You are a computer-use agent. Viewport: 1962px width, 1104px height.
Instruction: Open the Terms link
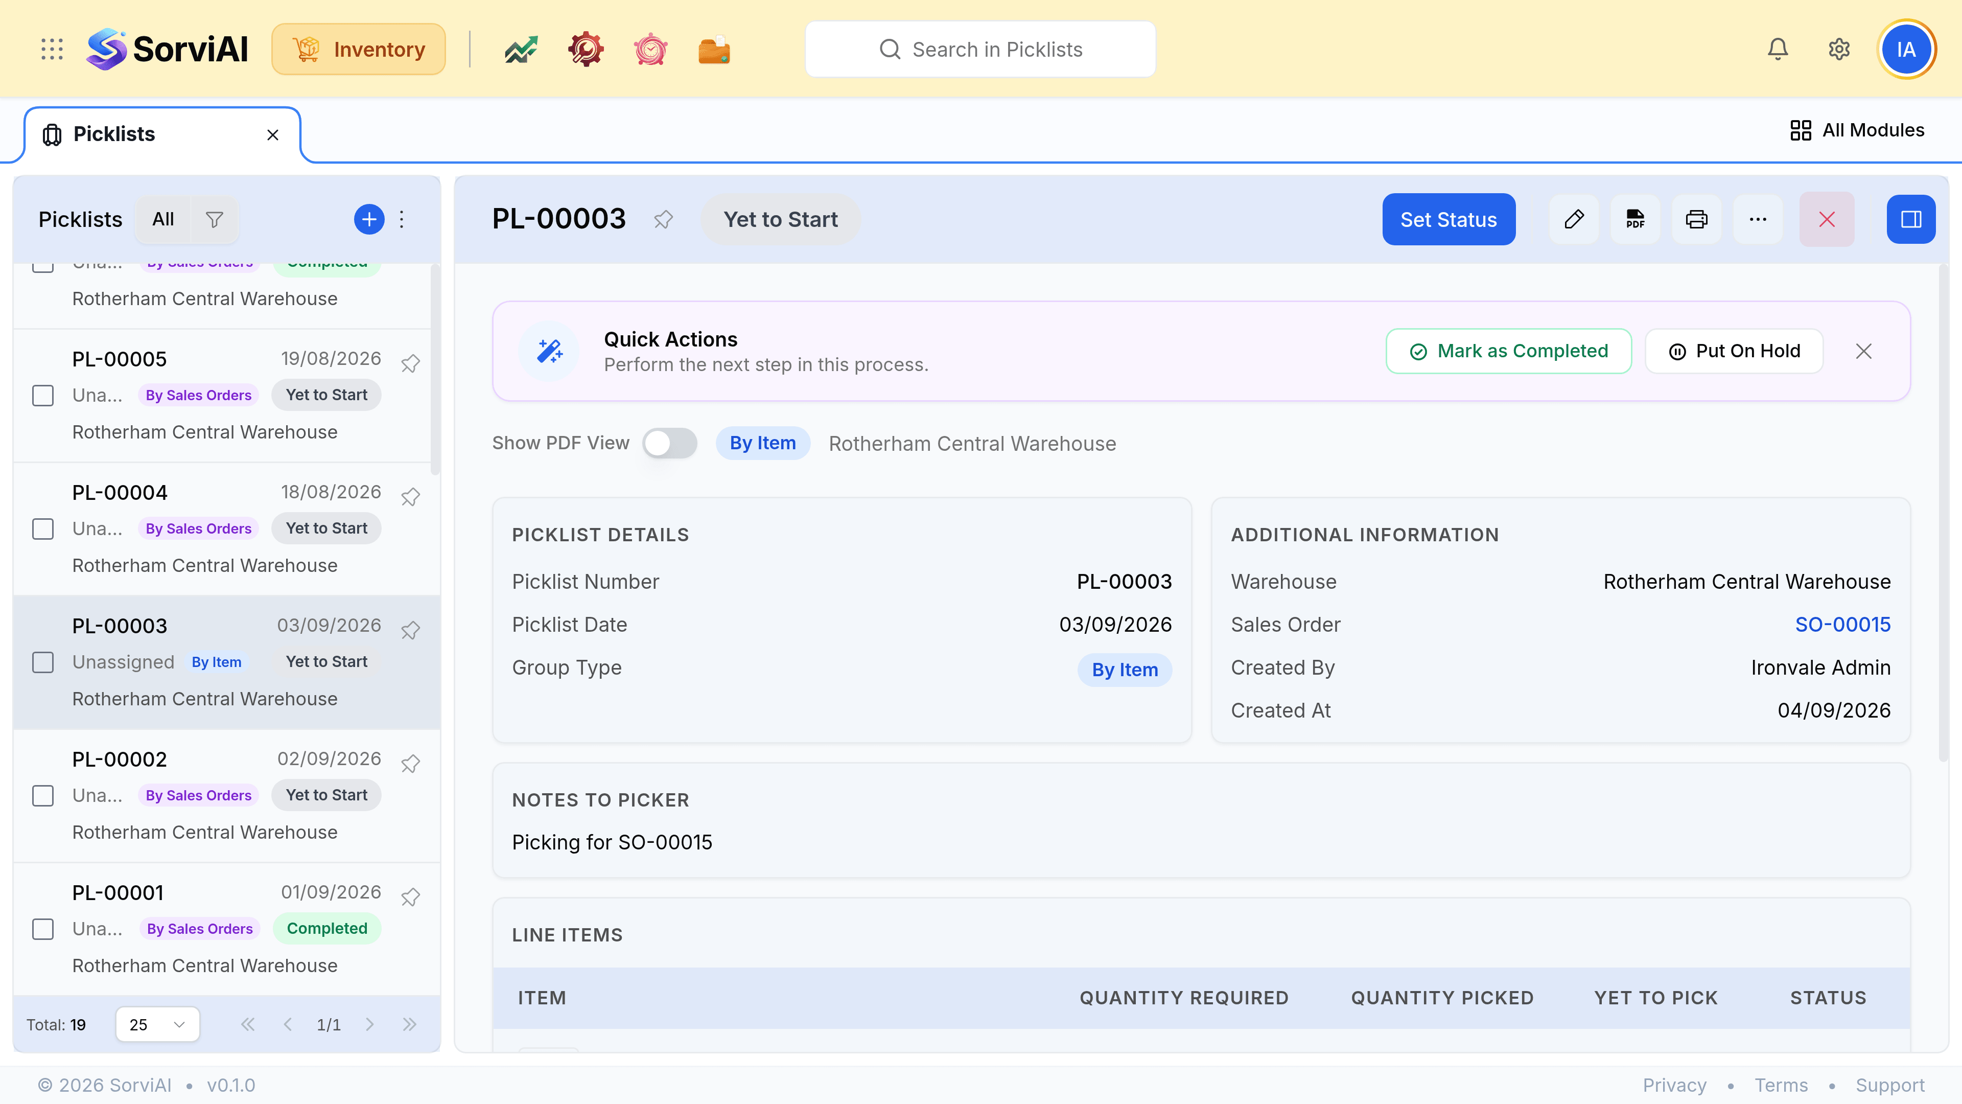point(1781,1085)
